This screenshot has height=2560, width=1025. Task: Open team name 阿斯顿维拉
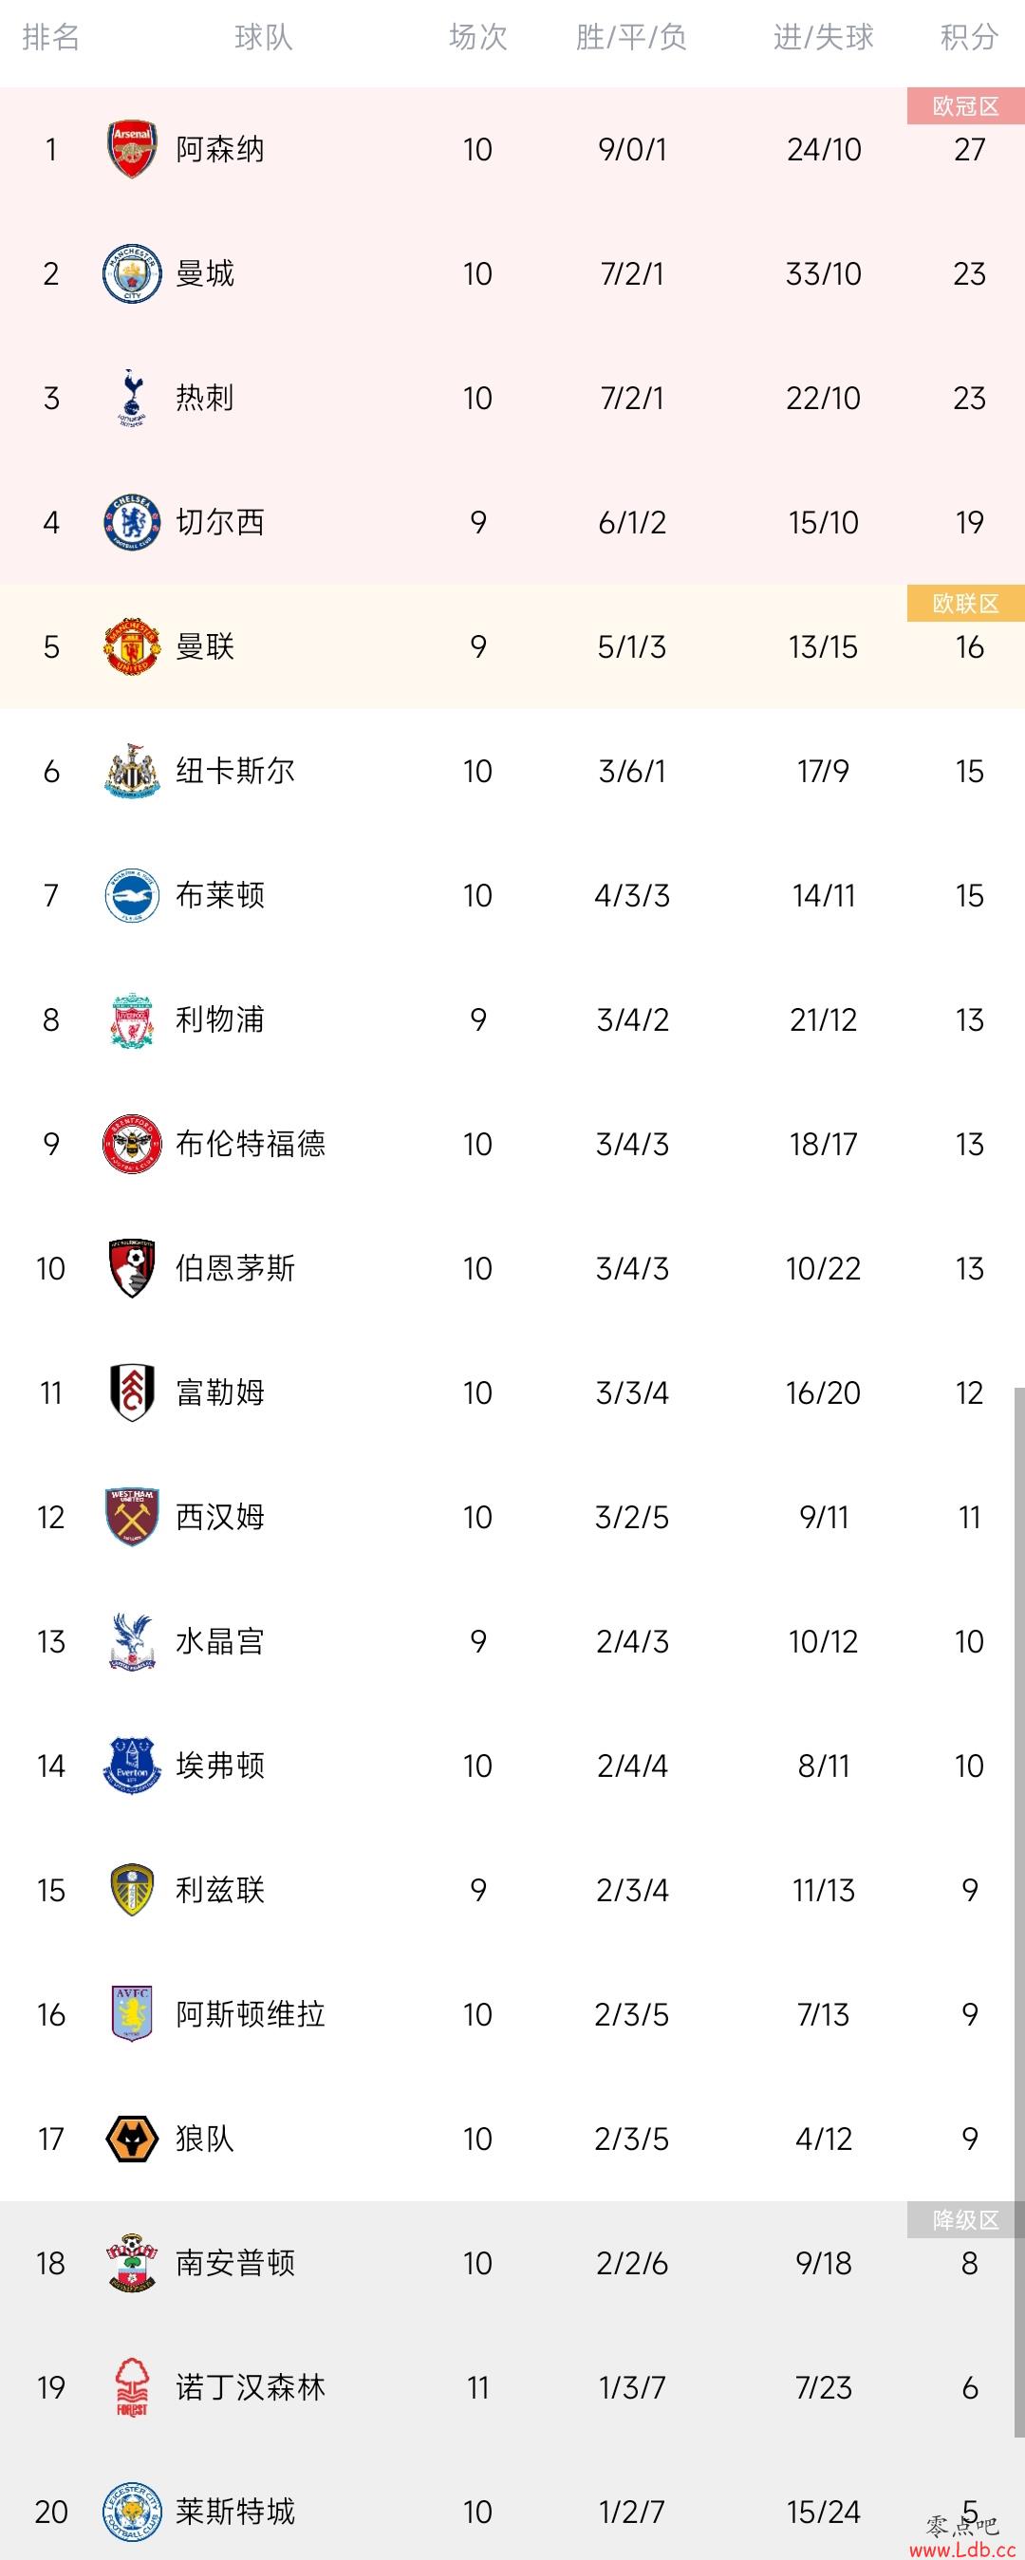point(251,2013)
